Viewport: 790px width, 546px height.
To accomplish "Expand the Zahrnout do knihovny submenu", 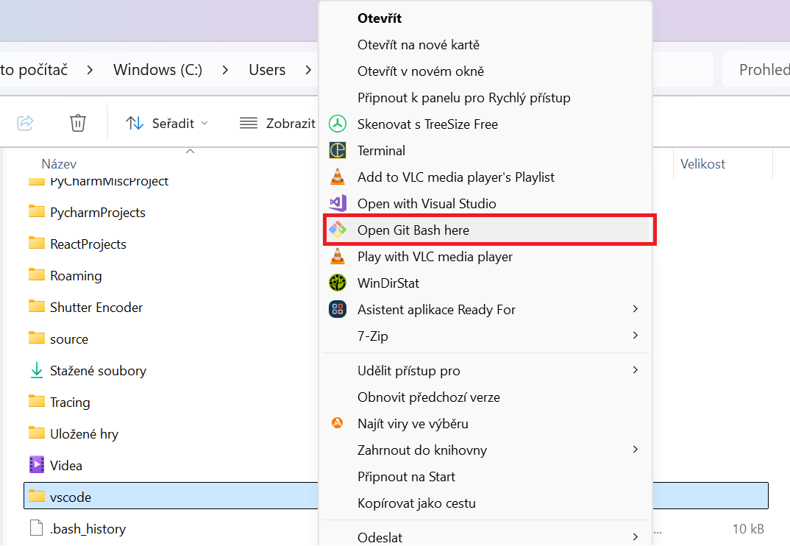I will click(x=635, y=450).
